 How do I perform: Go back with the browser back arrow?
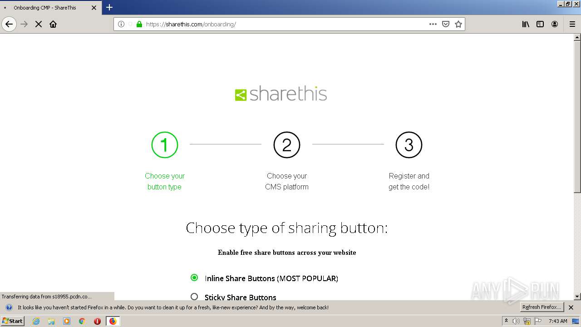click(9, 24)
